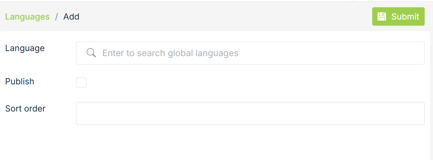The height and width of the screenshot is (160, 433).
Task: Click the Add breadcrumb item
Action: 71,17
